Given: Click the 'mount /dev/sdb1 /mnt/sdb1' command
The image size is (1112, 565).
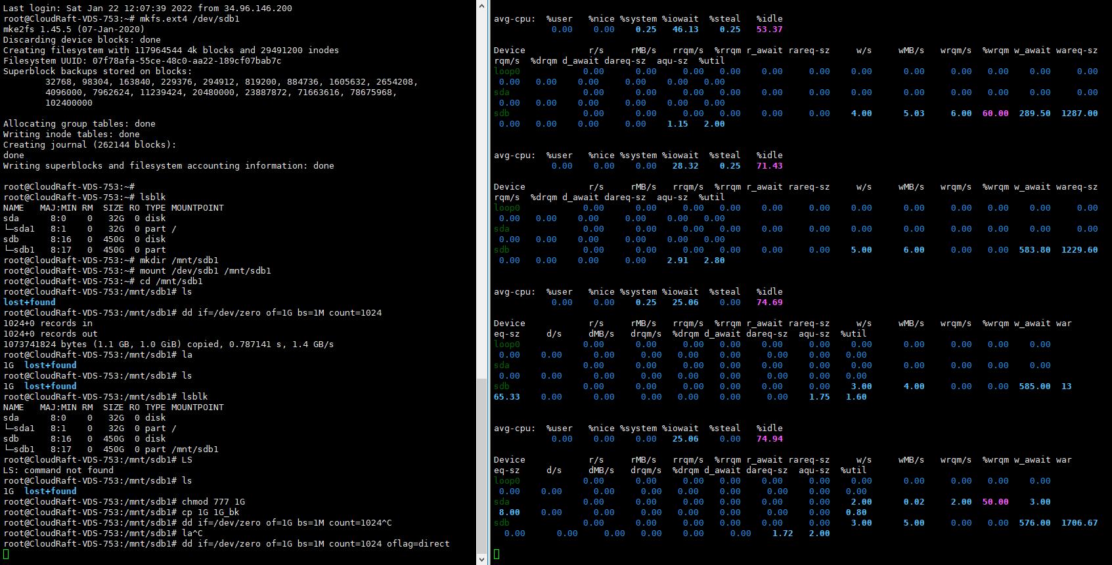Looking at the screenshot, I should tap(206, 271).
